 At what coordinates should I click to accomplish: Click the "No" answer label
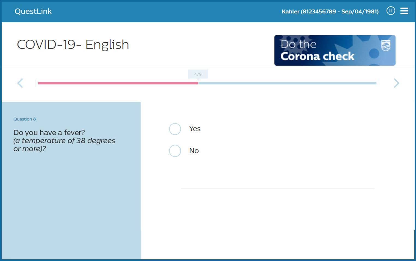(194, 151)
